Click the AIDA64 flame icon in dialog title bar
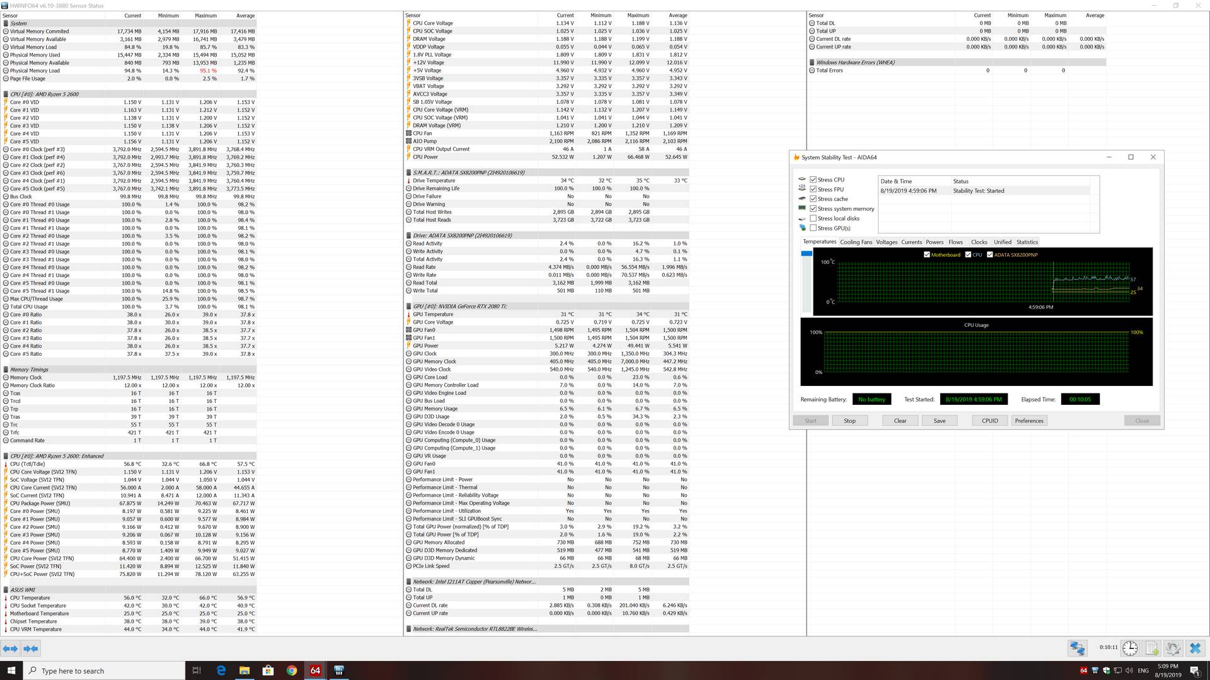Image resolution: width=1210 pixels, height=680 pixels. coord(797,157)
